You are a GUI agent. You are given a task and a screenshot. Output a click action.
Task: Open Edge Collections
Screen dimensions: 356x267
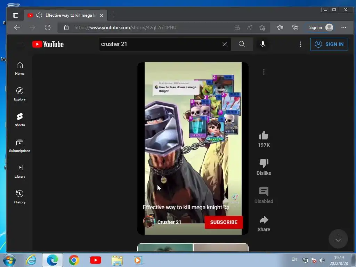(x=295, y=27)
